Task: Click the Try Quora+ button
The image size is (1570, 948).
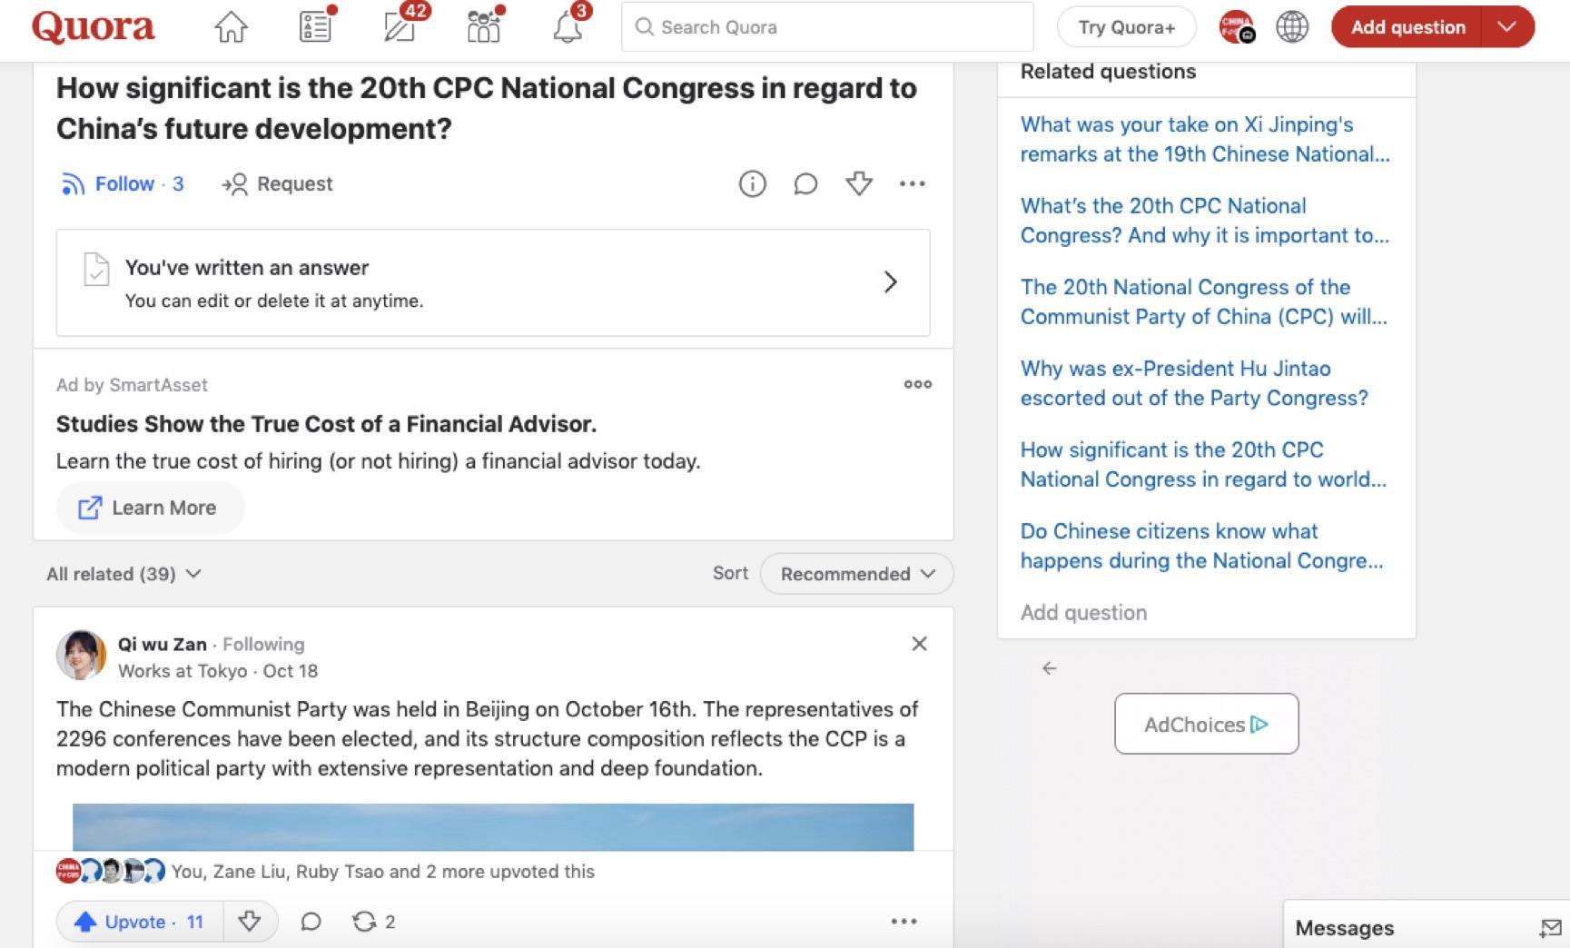Action: click(1126, 27)
